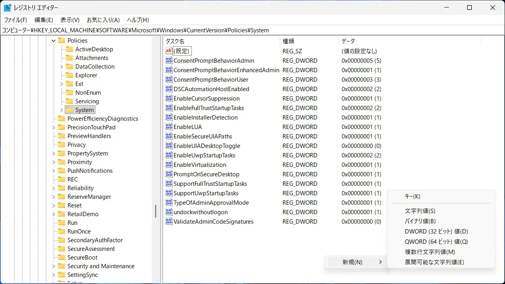This screenshot has height=284, width=505.
Task: Click EnableSecureUIAPaths DWORD icon
Action: [x=169, y=136]
